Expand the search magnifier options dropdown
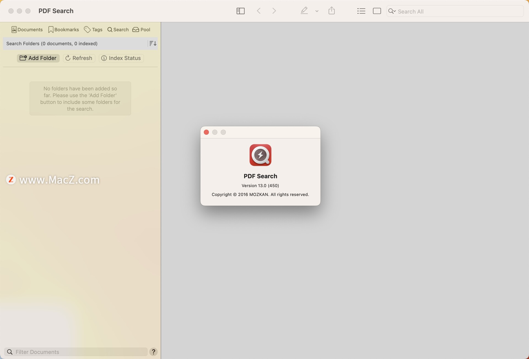Image resolution: width=529 pixels, height=359 pixels. click(x=392, y=11)
